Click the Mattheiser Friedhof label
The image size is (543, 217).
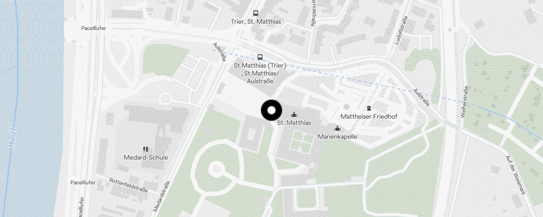[369, 116]
